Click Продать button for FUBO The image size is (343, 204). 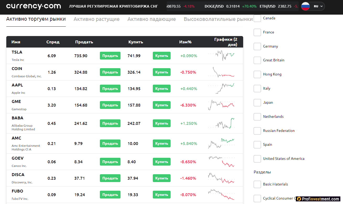tap(110, 195)
